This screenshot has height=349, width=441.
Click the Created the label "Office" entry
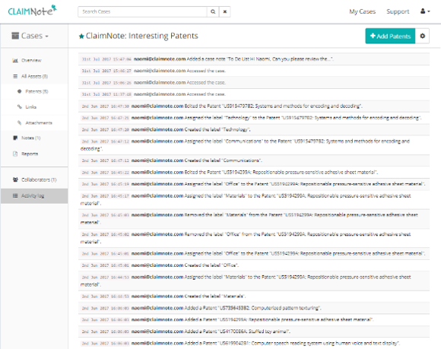[x=254, y=265]
